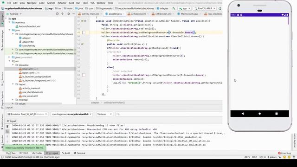297x167 pixels.
Task: Open the logcat process selection dropdown
Action: click(71, 114)
